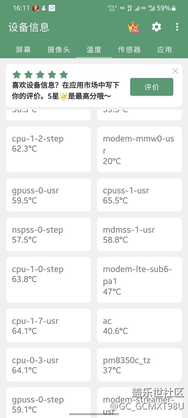Tap the battery status icon

174,8
